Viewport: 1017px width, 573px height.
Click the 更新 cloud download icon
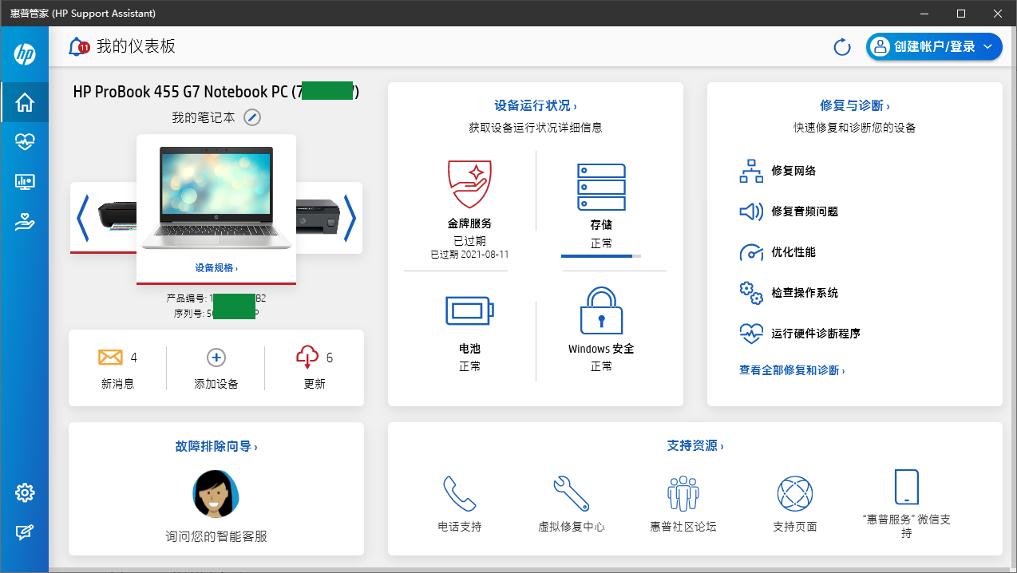[307, 358]
